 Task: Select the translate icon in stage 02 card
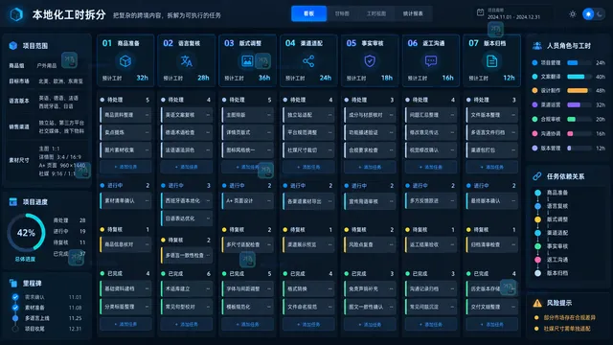186,61
